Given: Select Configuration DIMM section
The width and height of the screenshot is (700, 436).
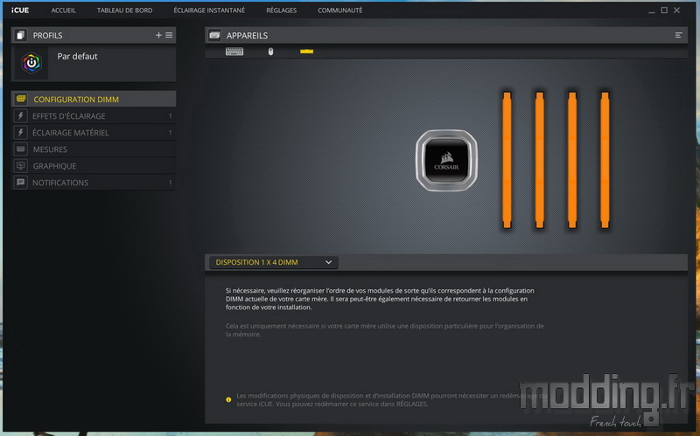Looking at the screenshot, I should click(x=94, y=99).
